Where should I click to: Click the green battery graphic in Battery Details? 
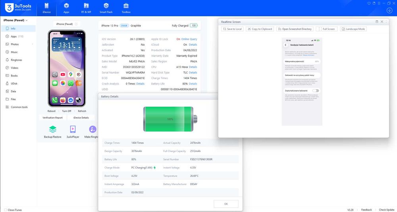170,119
